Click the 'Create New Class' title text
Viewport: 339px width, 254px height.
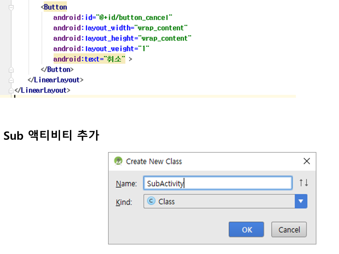tap(154, 162)
